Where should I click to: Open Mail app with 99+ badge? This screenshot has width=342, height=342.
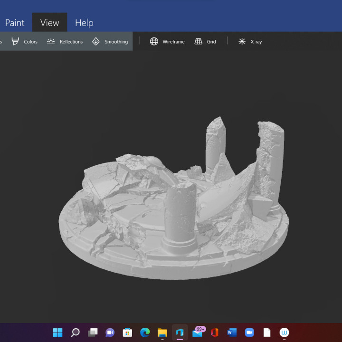point(199,332)
